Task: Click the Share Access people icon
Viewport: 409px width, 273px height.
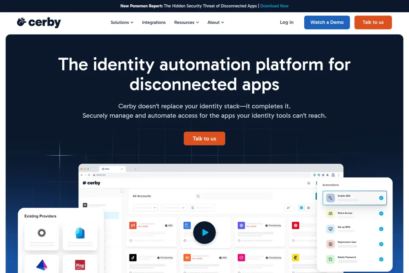Action: coord(330,213)
